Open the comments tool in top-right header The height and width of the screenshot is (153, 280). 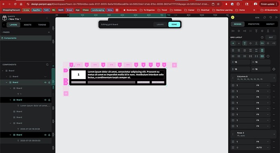265,17
